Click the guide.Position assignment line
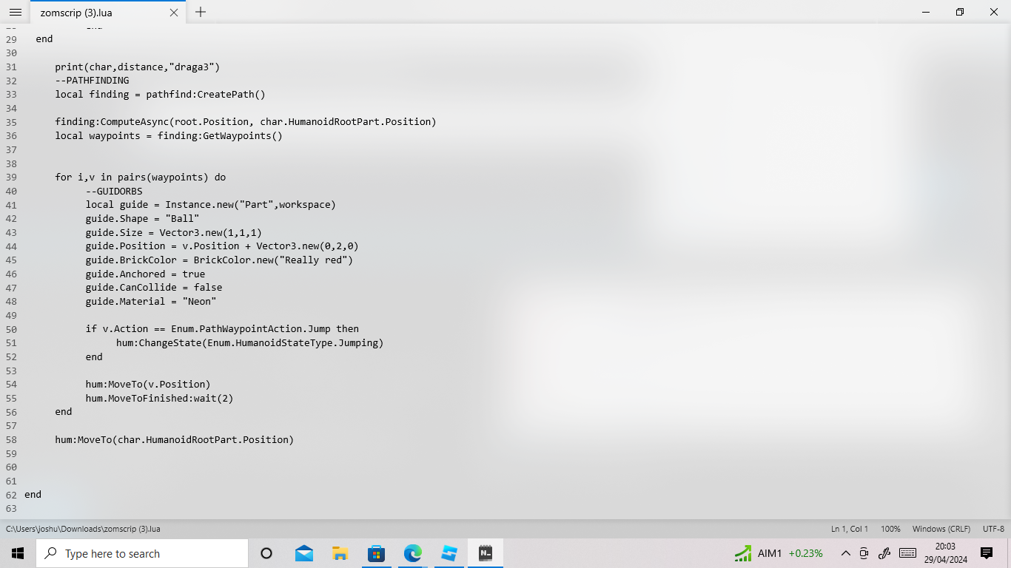 coord(222,246)
